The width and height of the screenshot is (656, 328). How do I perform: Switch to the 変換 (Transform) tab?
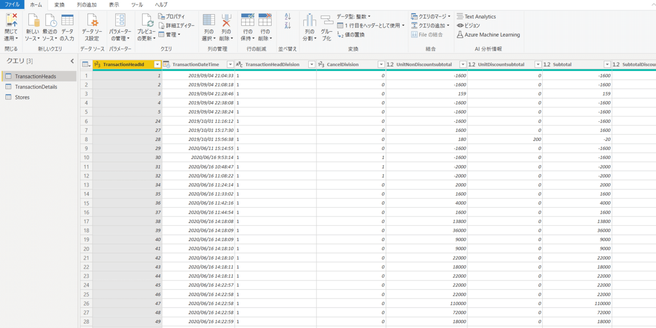click(59, 4)
